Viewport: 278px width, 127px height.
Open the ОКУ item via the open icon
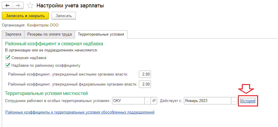coord(154,101)
